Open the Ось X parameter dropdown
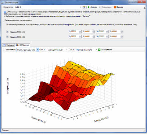The image size is (147, 136). 57,50
